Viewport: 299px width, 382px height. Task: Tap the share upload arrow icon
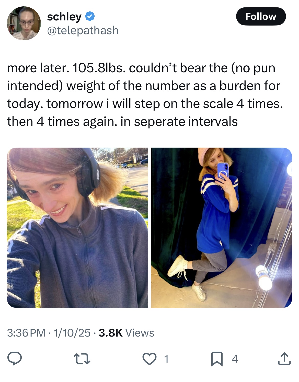[x=284, y=359]
